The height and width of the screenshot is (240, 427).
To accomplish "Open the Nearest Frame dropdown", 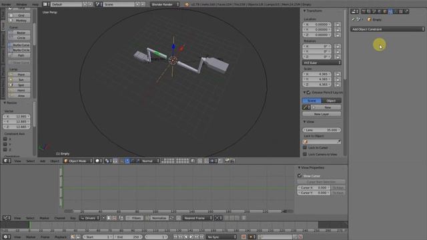I will [x=197, y=218].
